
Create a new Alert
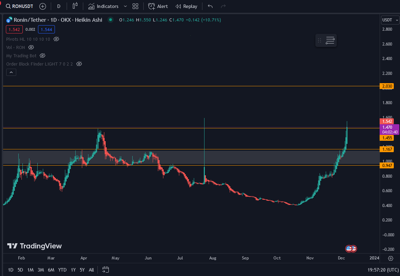coord(158,6)
